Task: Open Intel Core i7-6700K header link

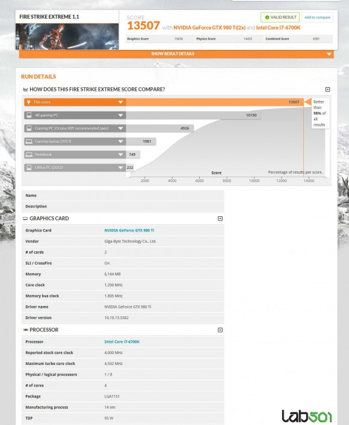Action: (278, 28)
